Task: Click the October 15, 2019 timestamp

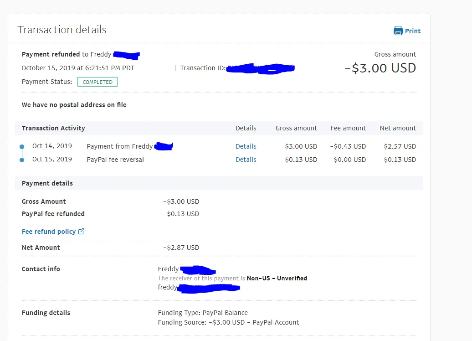Action: tap(78, 68)
